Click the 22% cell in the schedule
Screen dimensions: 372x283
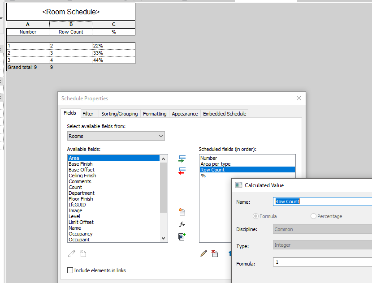pyautogui.click(x=114, y=46)
